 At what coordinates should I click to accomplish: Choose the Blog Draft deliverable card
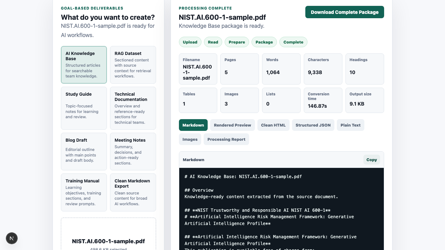pos(84,152)
